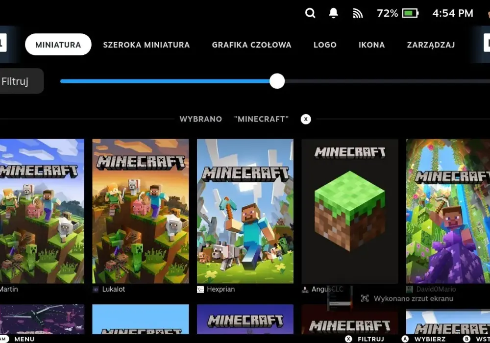The width and height of the screenshot is (490, 343).
Task: Click the 72% battery percentage text
Action: 387,13
